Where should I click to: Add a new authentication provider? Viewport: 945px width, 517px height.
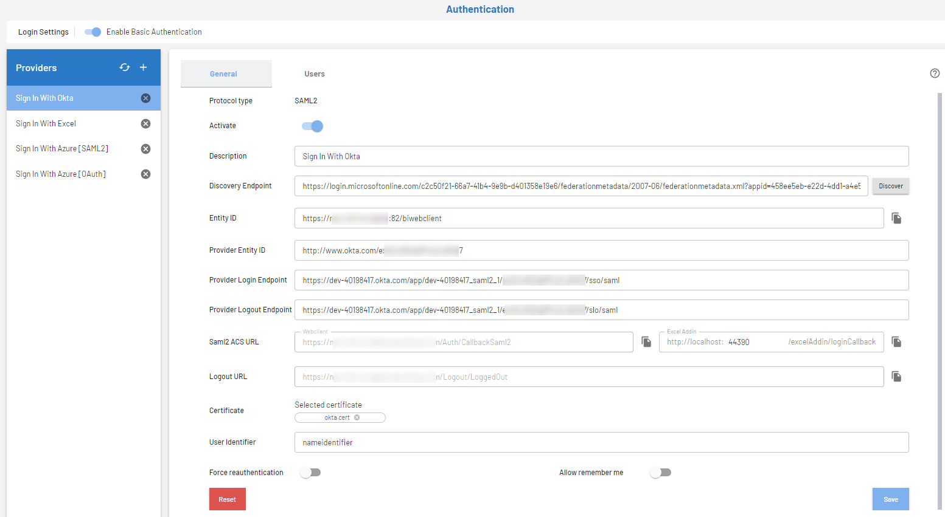(x=144, y=67)
